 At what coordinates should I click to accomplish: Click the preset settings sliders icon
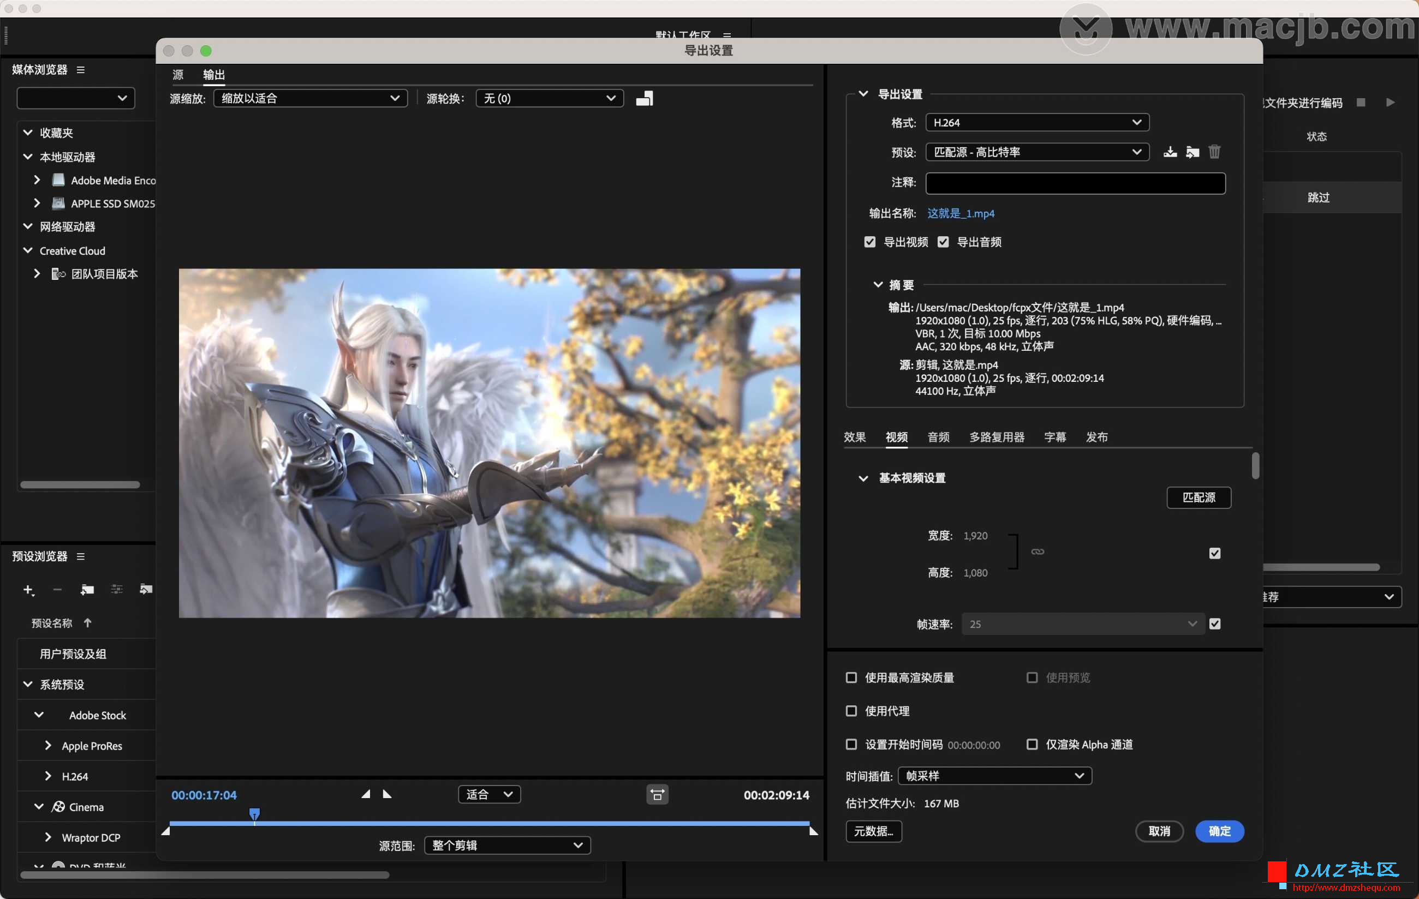[117, 590]
